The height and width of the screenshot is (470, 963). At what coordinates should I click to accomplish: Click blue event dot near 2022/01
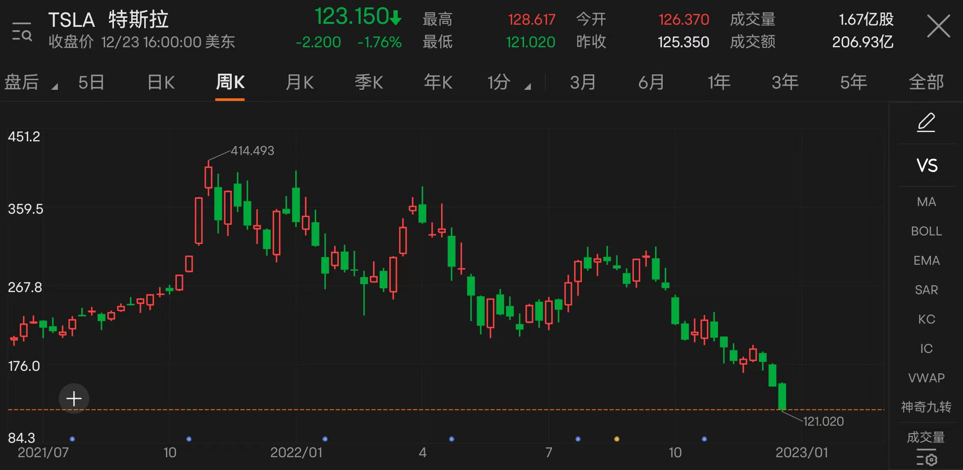(x=325, y=439)
